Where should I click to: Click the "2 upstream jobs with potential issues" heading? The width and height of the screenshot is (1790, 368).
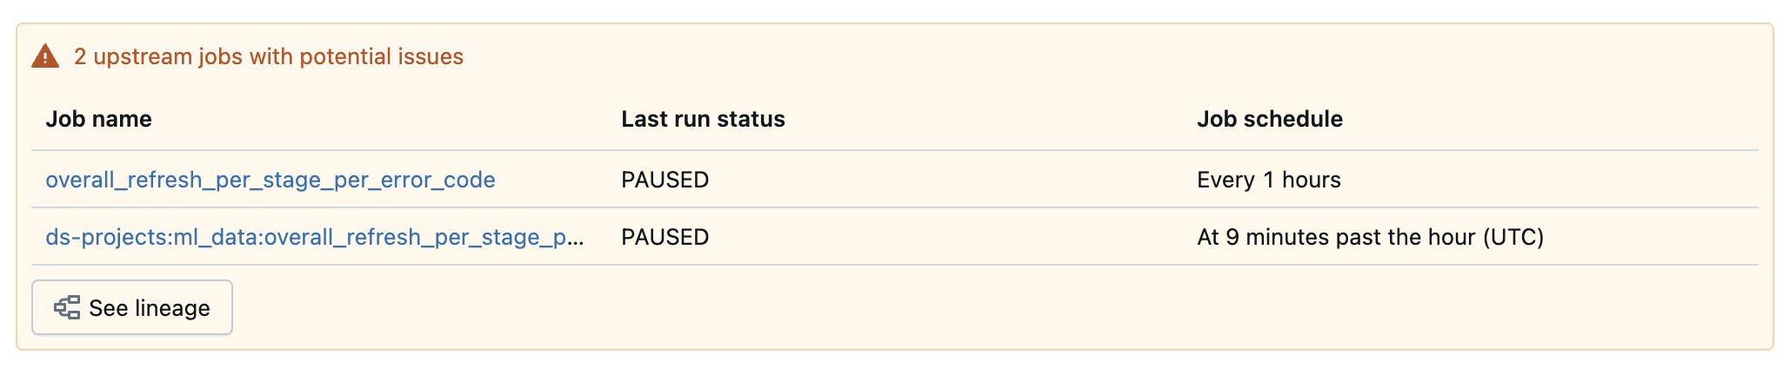(x=268, y=56)
